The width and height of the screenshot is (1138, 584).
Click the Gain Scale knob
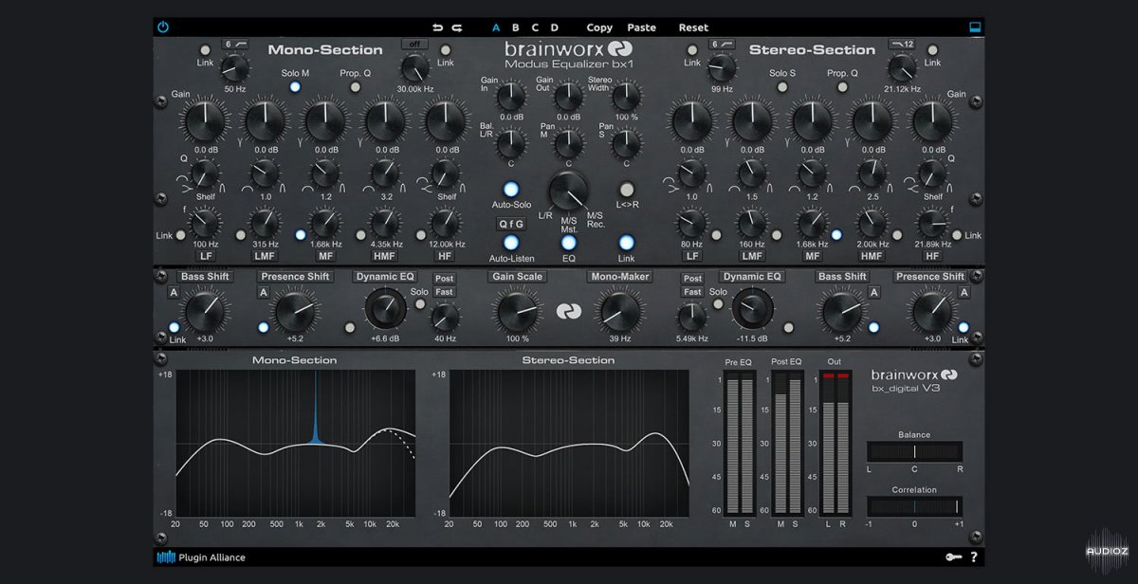pos(516,312)
